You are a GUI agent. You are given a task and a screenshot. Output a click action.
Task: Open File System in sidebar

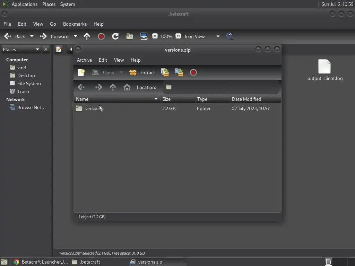[25, 83]
